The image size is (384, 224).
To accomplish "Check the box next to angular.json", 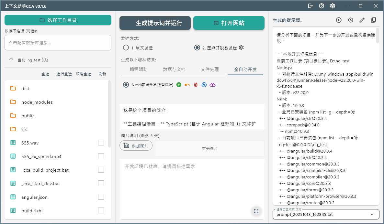I will point(101,197).
